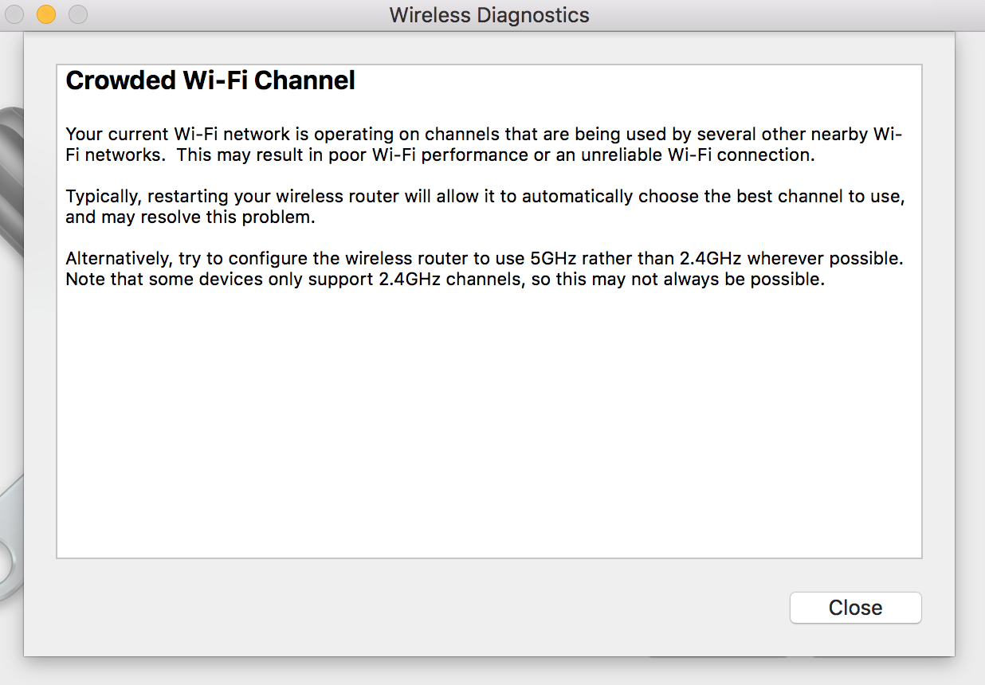Click the Note that some devices sentence
Image resolution: width=985 pixels, height=685 pixels.
pos(445,280)
